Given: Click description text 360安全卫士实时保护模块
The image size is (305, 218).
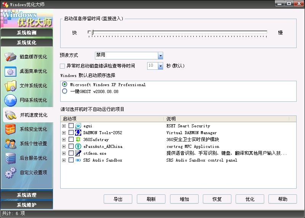Looking at the screenshot, I should click(x=193, y=139).
